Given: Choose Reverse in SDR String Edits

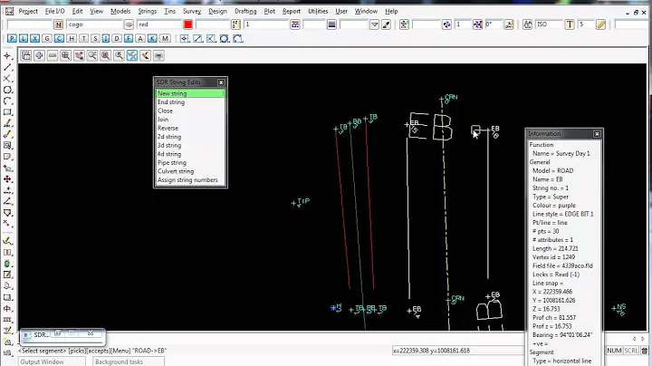Looking at the screenshot, I should tap(190, 128).
